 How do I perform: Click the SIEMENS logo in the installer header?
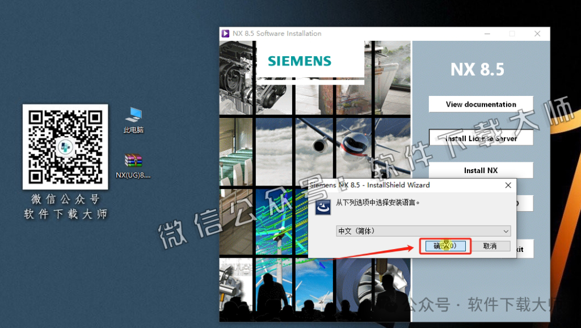pyautogui.click(x=299, y=61)
